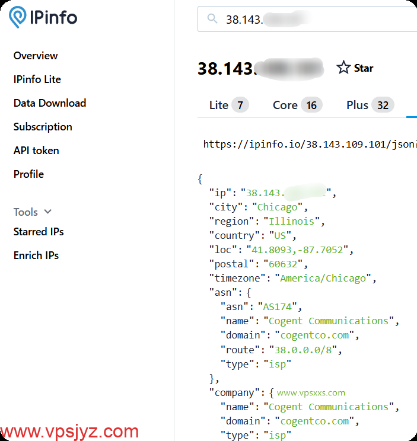The height and width of the screenshot is (441, 417).
Task: Select postal code "60632"
Action: coord(283,264)
